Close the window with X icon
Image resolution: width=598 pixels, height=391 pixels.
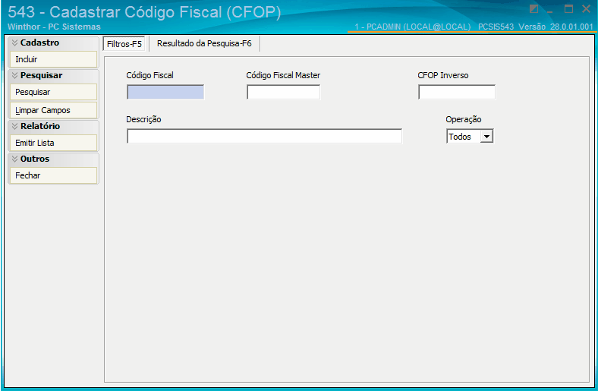pyautogui.click(x=586, y=9)
